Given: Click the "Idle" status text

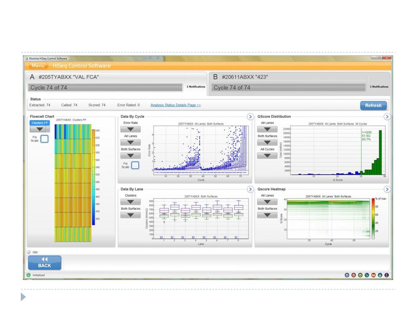Looking at the screenshot, I should [35, 252].
